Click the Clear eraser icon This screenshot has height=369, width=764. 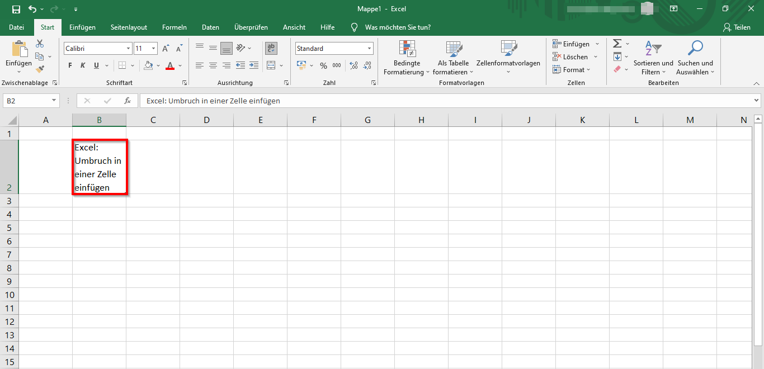click(x=617, y=69)
